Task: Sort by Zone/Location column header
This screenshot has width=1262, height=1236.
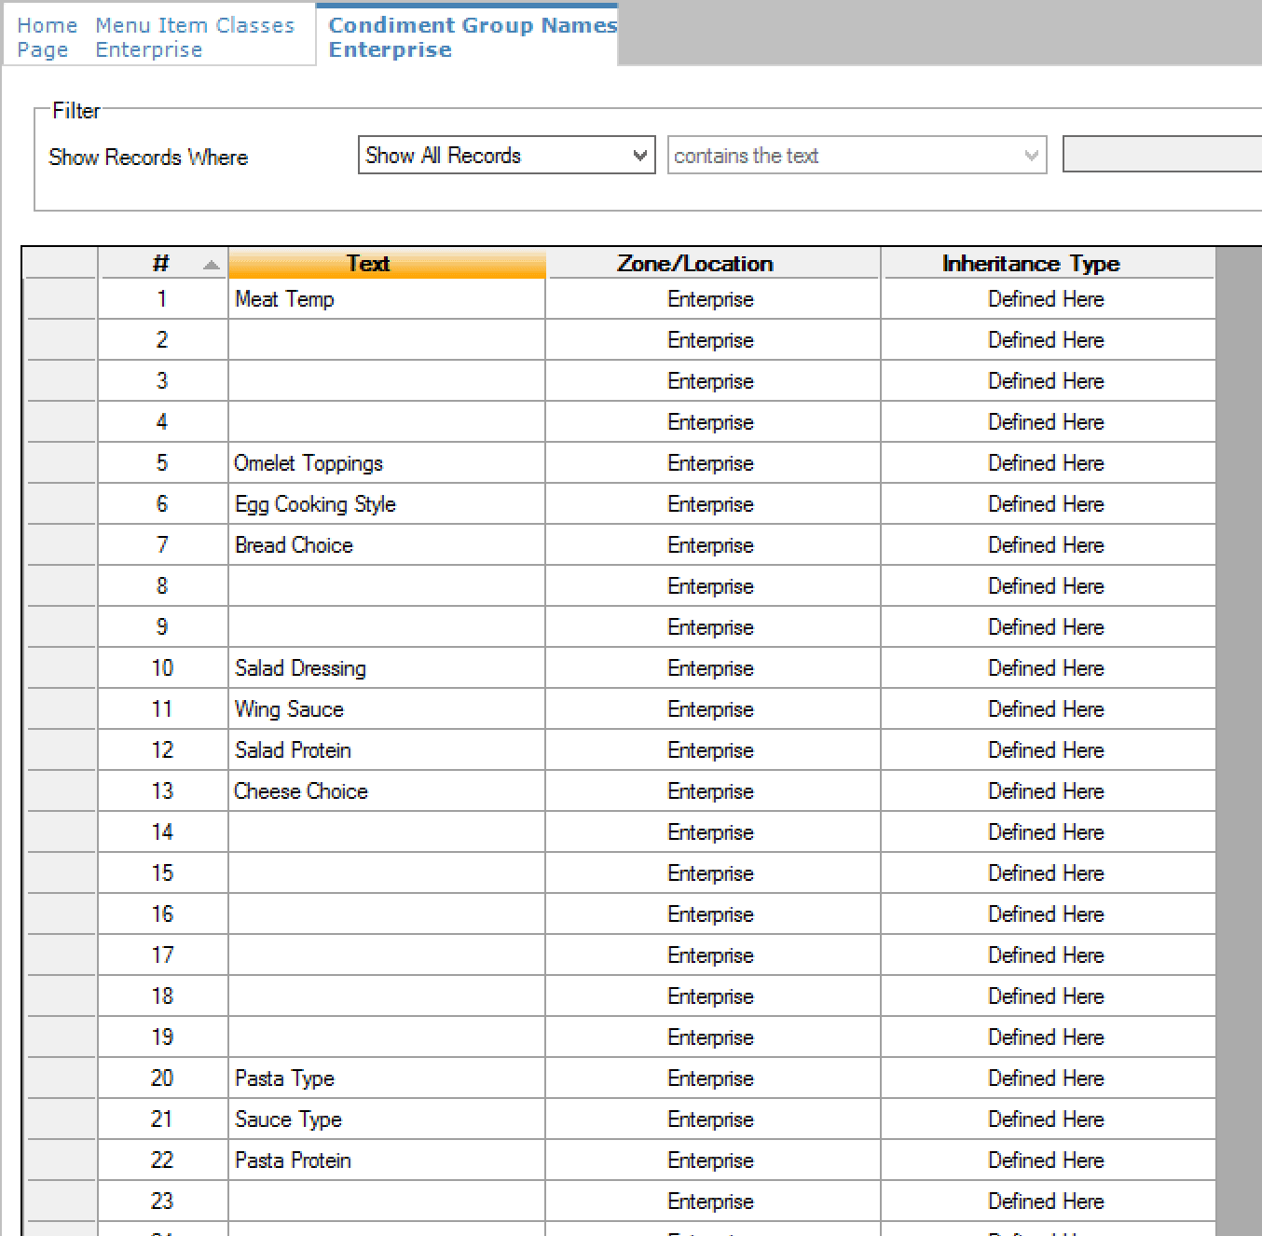Action: click(x=712, y=263)
